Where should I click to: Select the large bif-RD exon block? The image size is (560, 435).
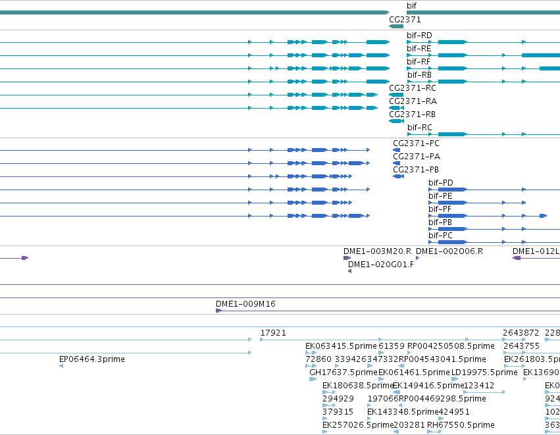[452, 42]
